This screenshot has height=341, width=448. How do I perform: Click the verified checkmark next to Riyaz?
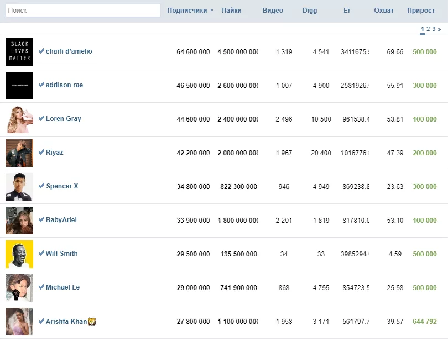click(x=41, y=152)
